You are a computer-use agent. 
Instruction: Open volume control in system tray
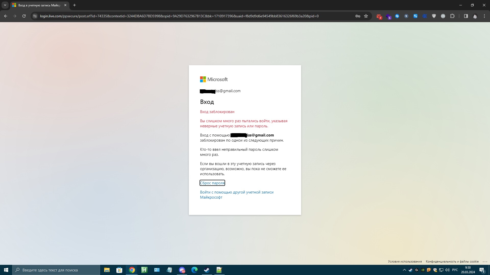point(447,270)
